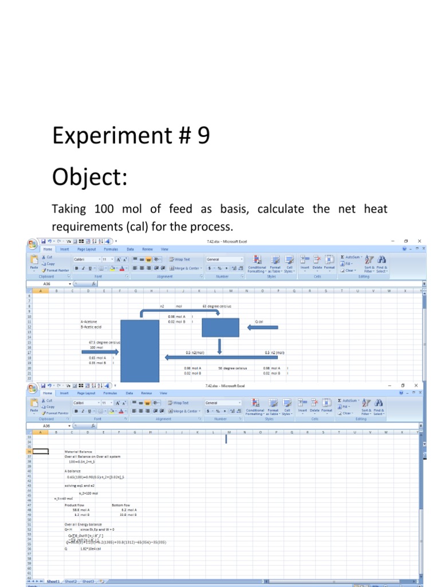Open Cell Styles in the lower Excel window
Image resolution: width=440 pixels, height=587 pixels.
288,406
